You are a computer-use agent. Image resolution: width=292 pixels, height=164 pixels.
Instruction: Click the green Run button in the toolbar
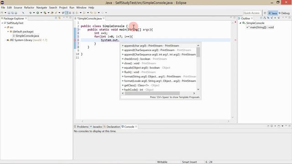point(37,13)
